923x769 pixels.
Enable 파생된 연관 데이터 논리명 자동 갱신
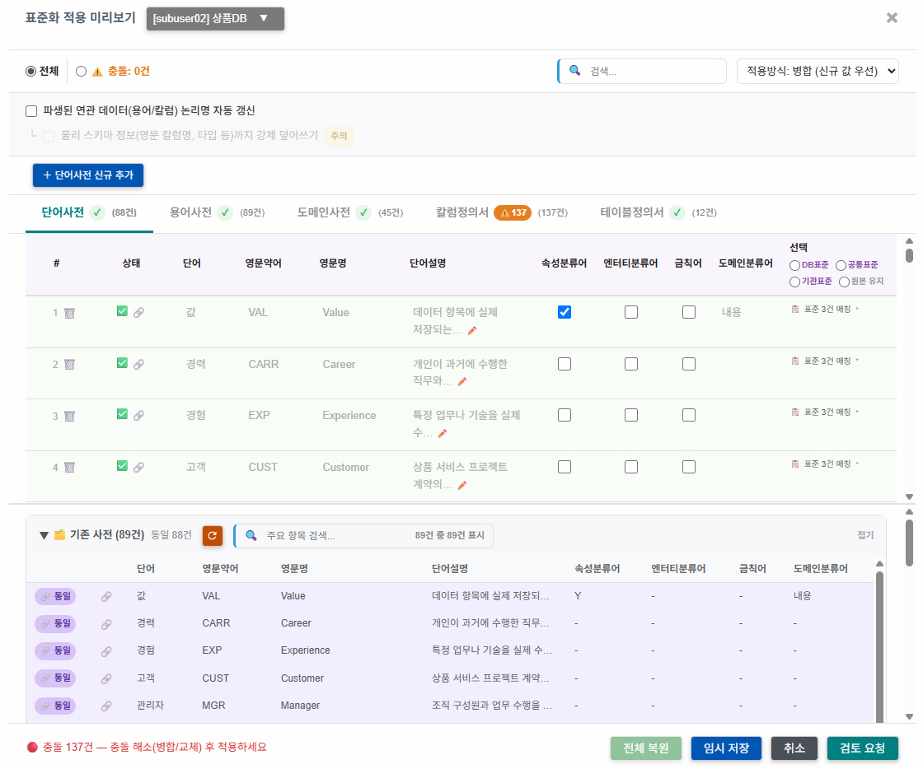click(x=31, y=111)
